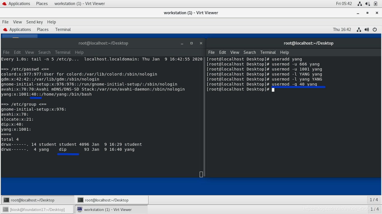
Task: Open Help menu in right terminal
Action: coord(284,52)
